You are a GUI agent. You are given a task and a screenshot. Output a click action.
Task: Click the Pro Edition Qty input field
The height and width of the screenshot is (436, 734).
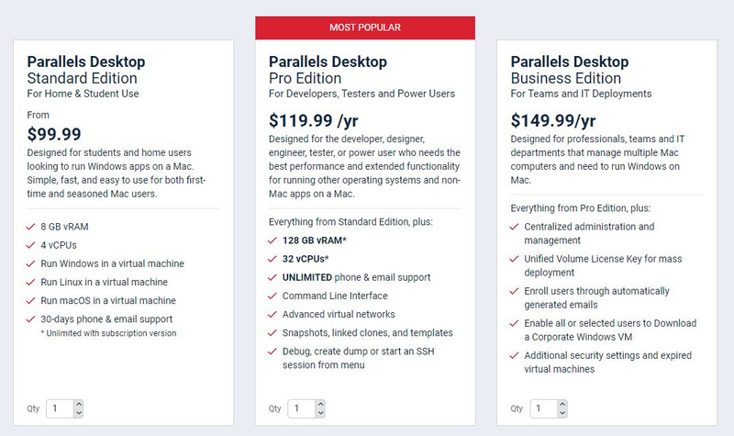coord(300,408)
